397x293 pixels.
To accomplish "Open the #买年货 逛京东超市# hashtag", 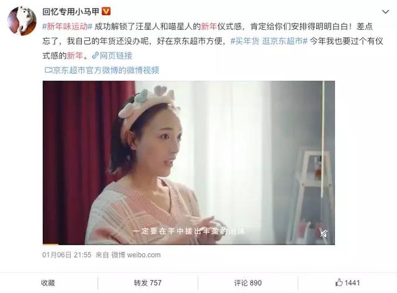I will point(269,41).
